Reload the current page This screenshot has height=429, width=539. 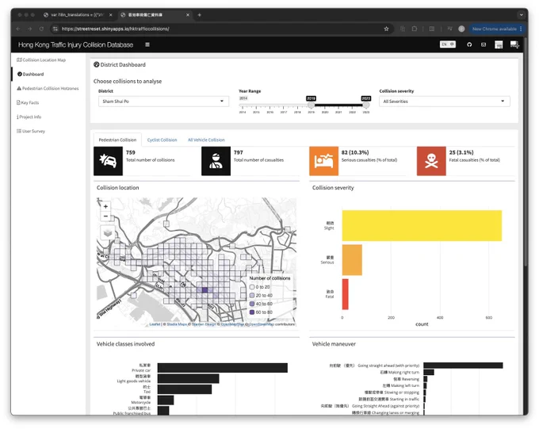(41, 29)
